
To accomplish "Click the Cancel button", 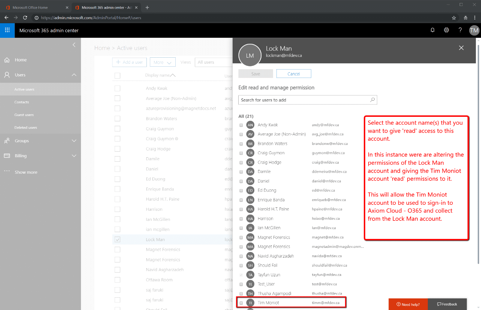I will pos(294,74).
